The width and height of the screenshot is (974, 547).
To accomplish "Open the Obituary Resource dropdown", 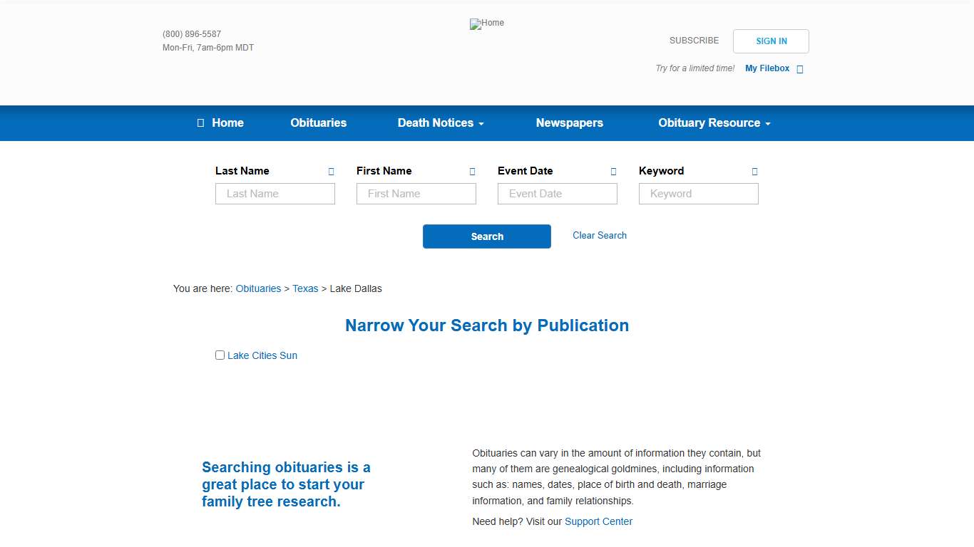I will coord(714,123).
